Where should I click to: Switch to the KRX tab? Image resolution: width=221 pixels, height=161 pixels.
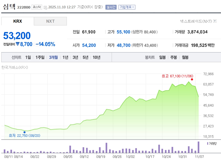18,21
